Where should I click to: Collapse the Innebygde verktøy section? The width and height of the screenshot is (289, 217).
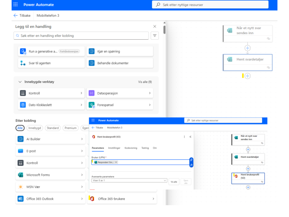pyautogui.click(x=20, y=82)
